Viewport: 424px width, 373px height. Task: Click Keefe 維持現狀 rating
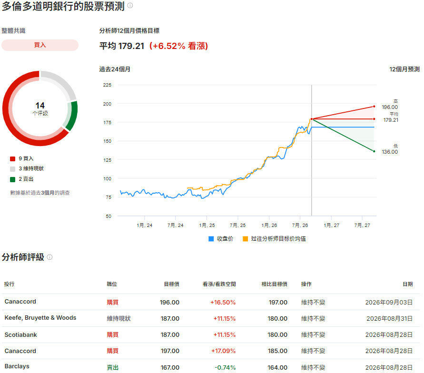(x=118, y=319)
